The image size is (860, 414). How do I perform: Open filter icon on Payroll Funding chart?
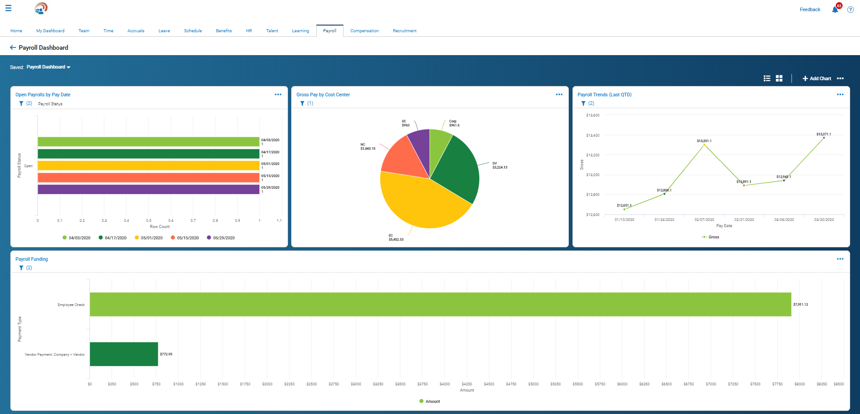click(21, 268)
